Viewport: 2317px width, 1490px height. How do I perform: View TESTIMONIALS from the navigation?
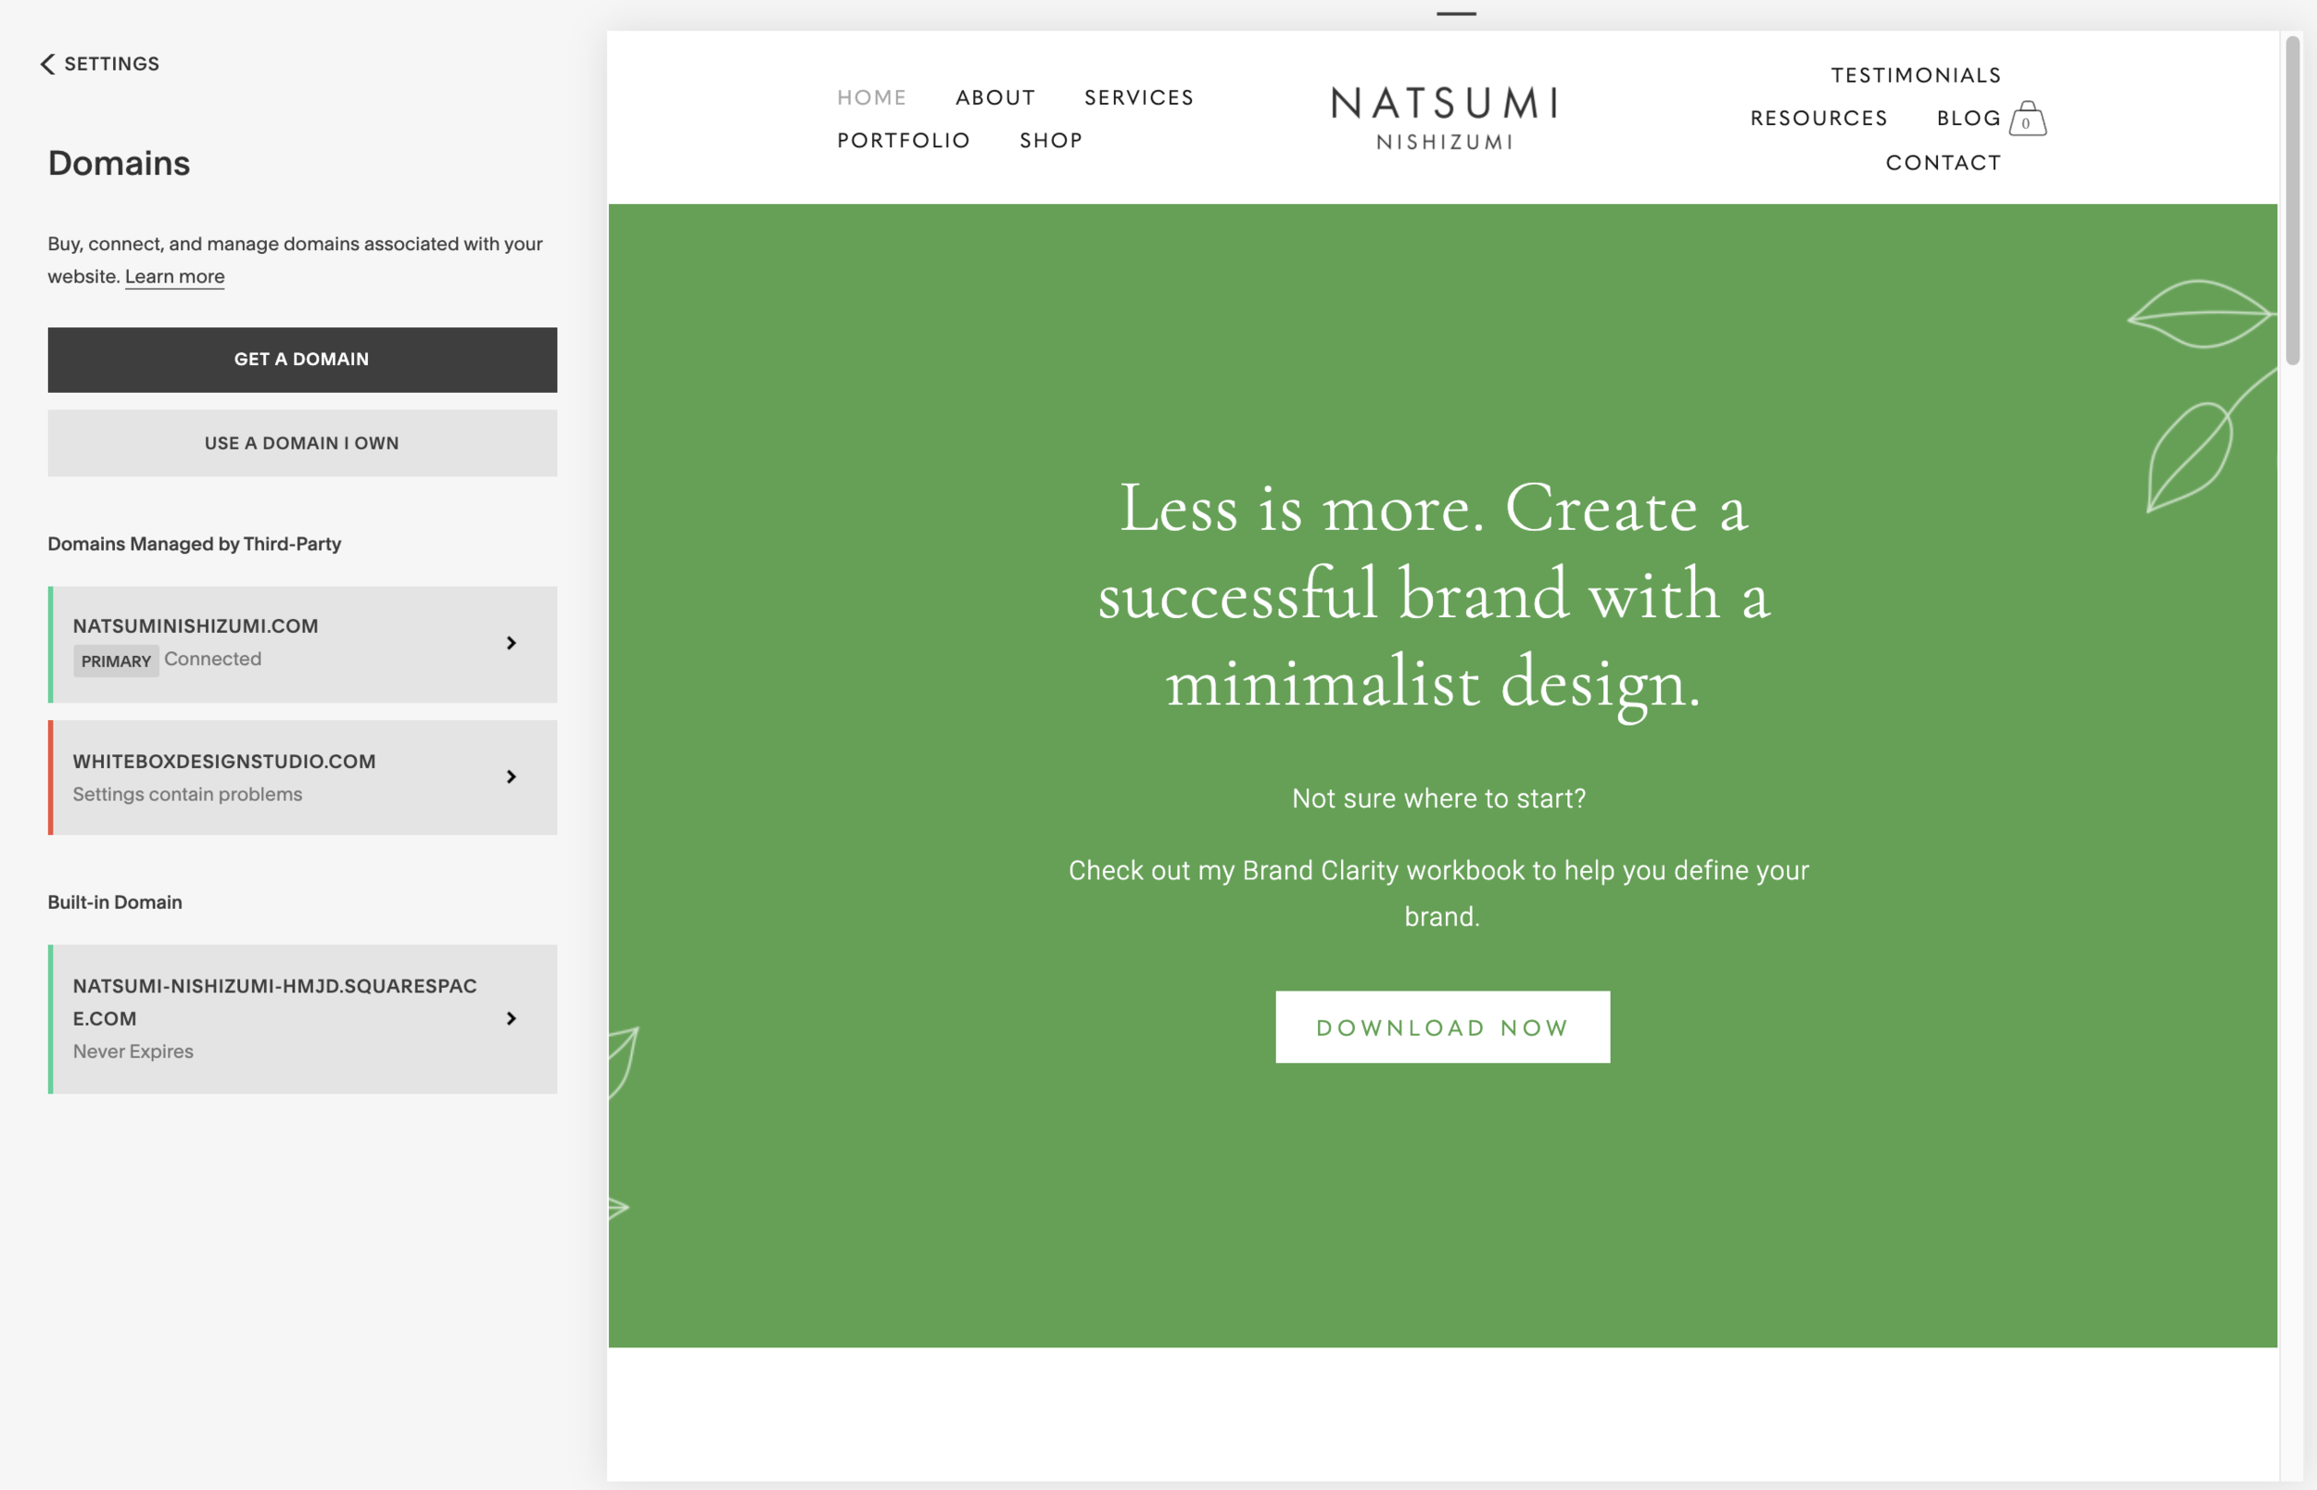(1915, 74)
